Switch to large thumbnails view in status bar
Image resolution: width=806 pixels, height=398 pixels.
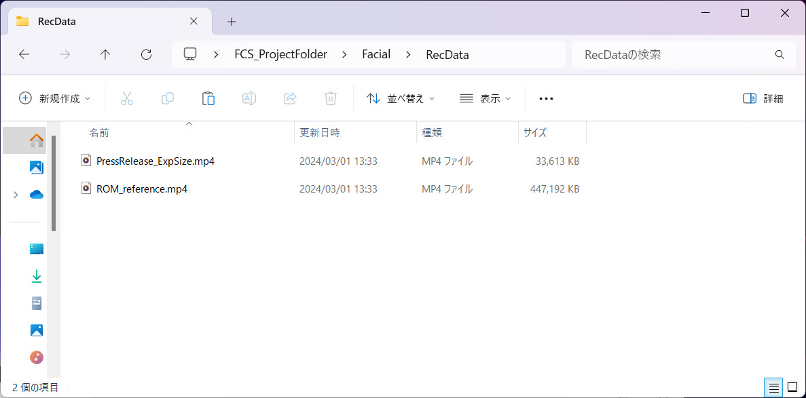pos(792,388)
